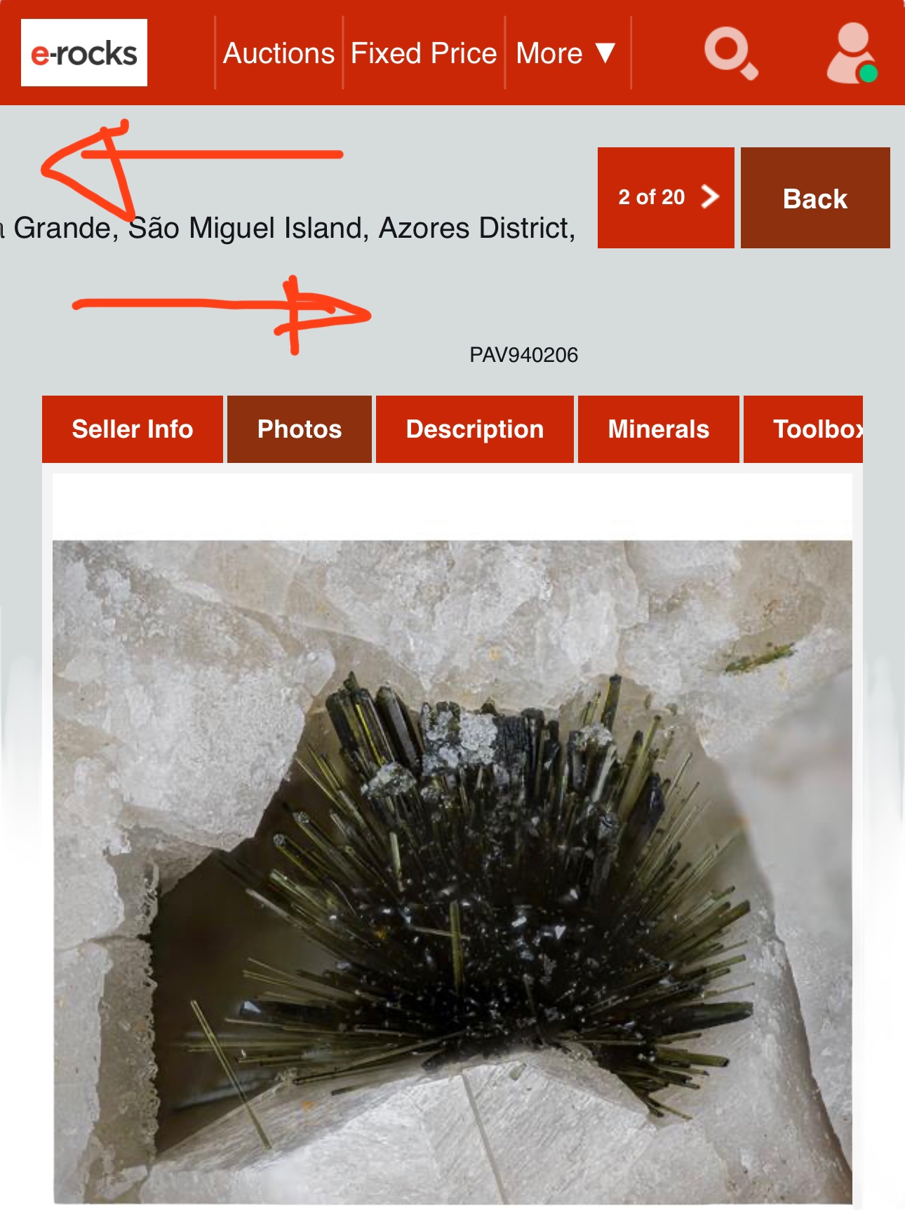
Task: Click the green online status dot
Action: tap(869, 73)
